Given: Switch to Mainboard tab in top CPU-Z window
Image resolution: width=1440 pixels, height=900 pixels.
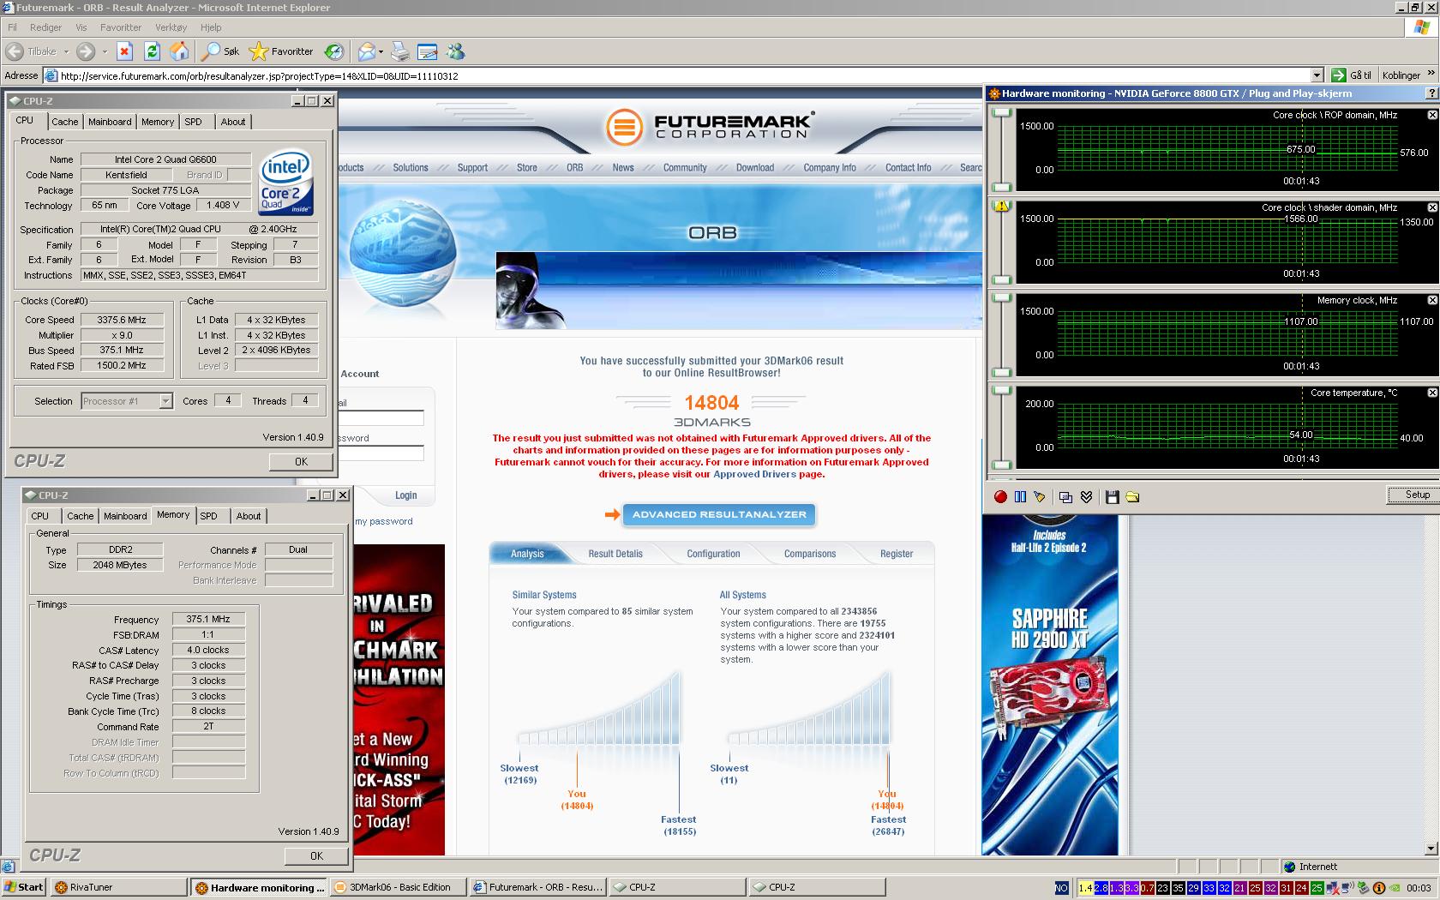Looking at the screenshot, I should tap(110, 122).
